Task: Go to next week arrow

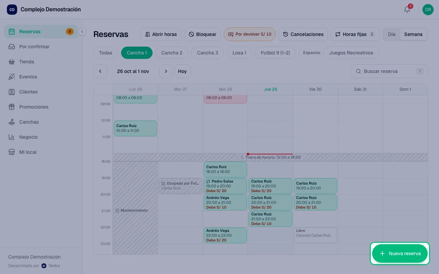Action: tap(166, 71)
